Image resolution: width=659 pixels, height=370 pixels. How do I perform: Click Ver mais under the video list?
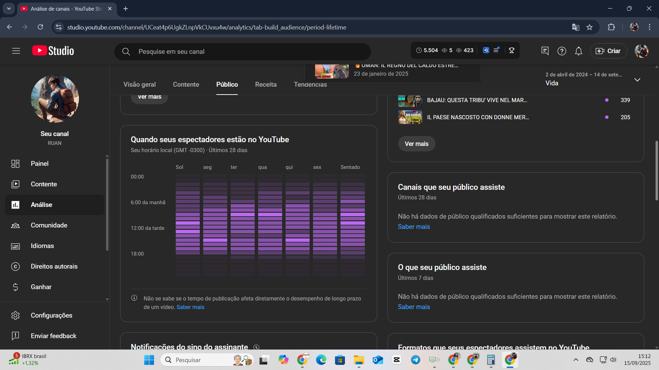coord(416,144)
